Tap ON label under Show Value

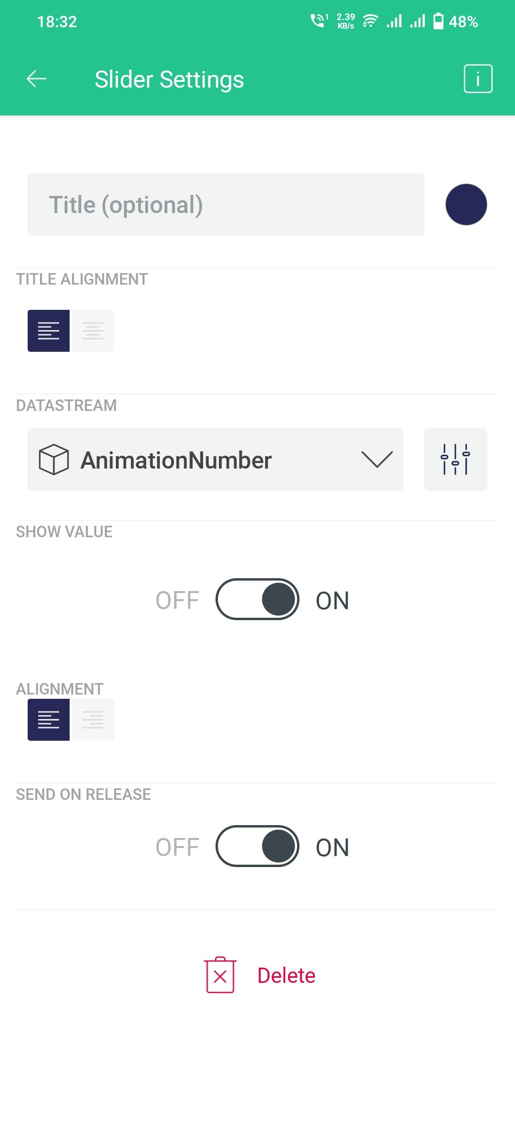tap(332, 601)
